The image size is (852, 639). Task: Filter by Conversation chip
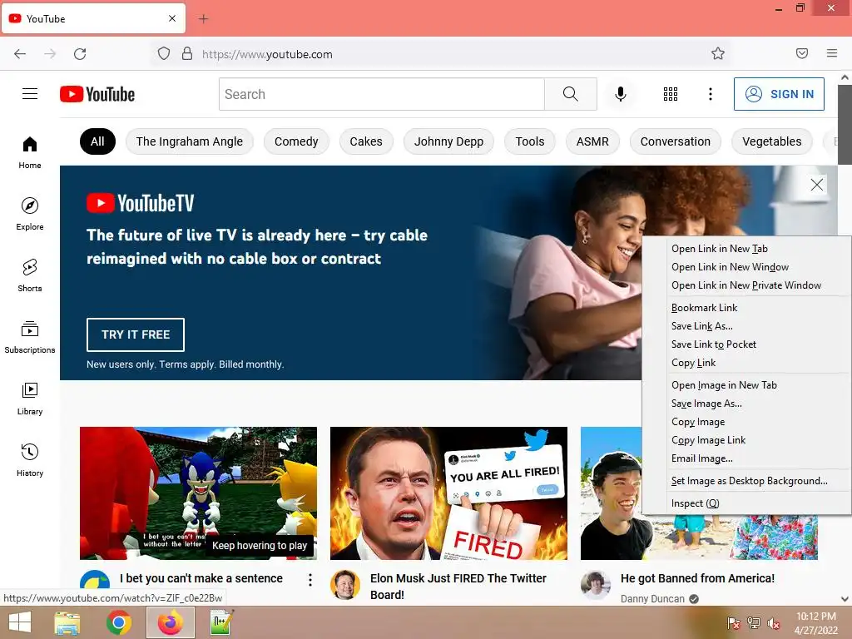pyautogui.click(x=675, y=141)
